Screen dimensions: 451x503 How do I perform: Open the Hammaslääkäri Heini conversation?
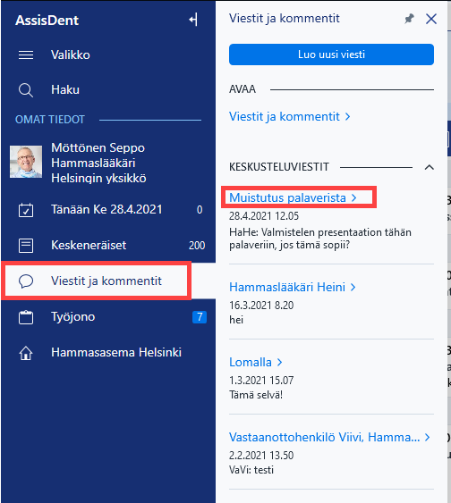click(x=293, y=287)
